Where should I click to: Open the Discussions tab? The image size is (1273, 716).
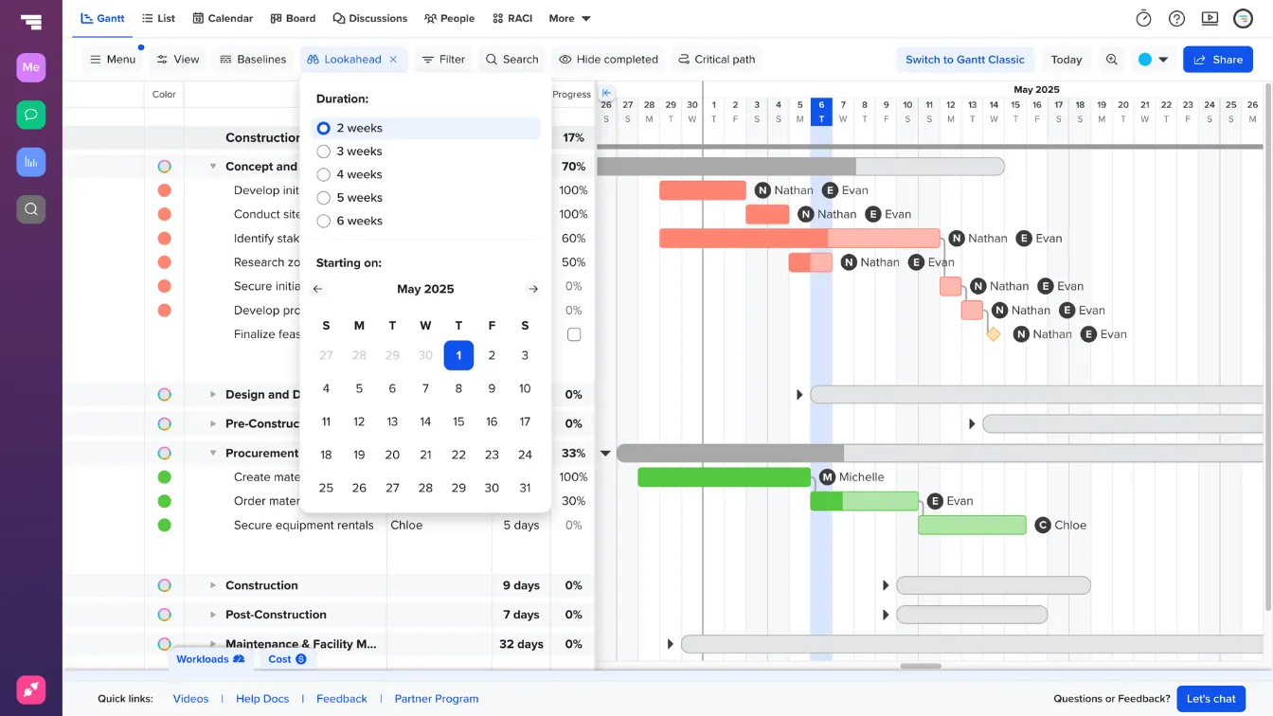point(369,18)
